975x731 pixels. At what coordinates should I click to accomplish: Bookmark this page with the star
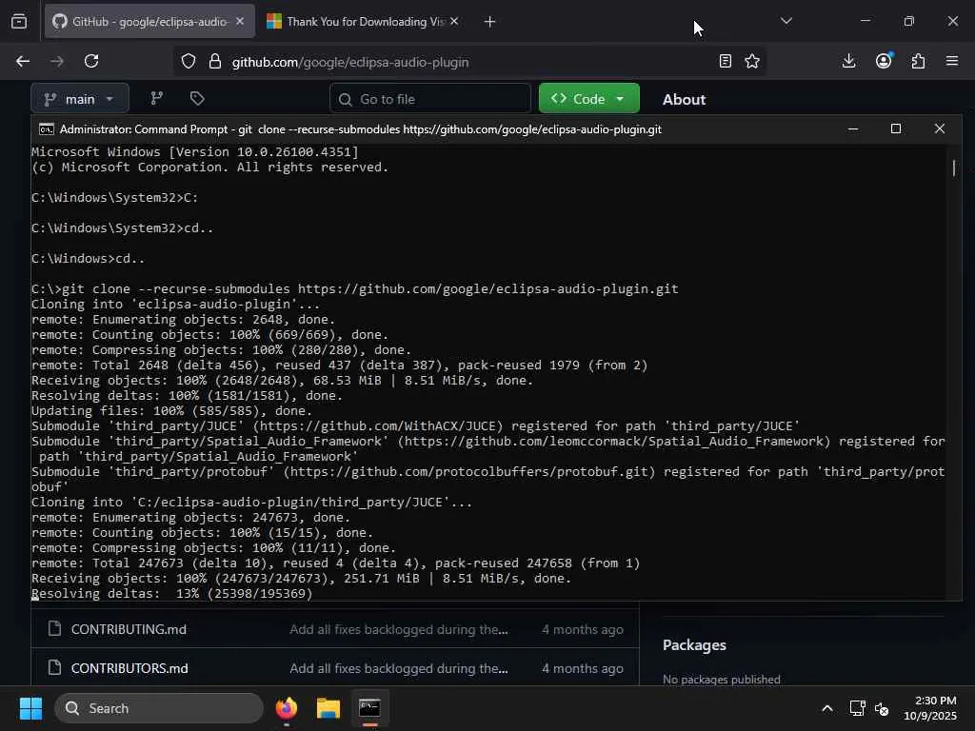(752, 62)
